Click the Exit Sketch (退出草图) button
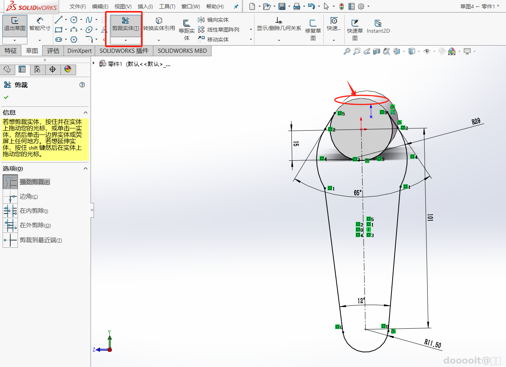Image resolution: width=506 pixels, height=367 pixels. pos(15,24)
